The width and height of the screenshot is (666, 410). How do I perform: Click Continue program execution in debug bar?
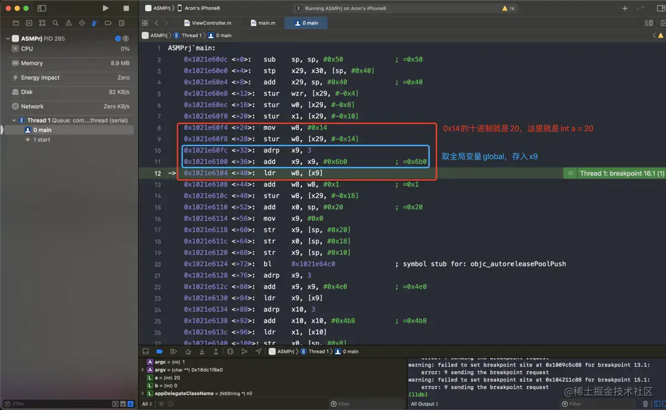[x=173, y=351]
